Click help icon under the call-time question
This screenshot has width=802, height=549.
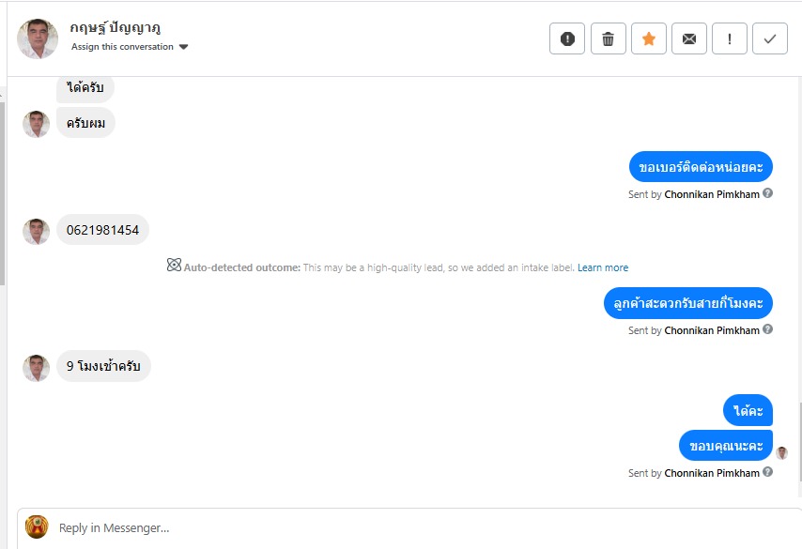click(x=768, y=330)
